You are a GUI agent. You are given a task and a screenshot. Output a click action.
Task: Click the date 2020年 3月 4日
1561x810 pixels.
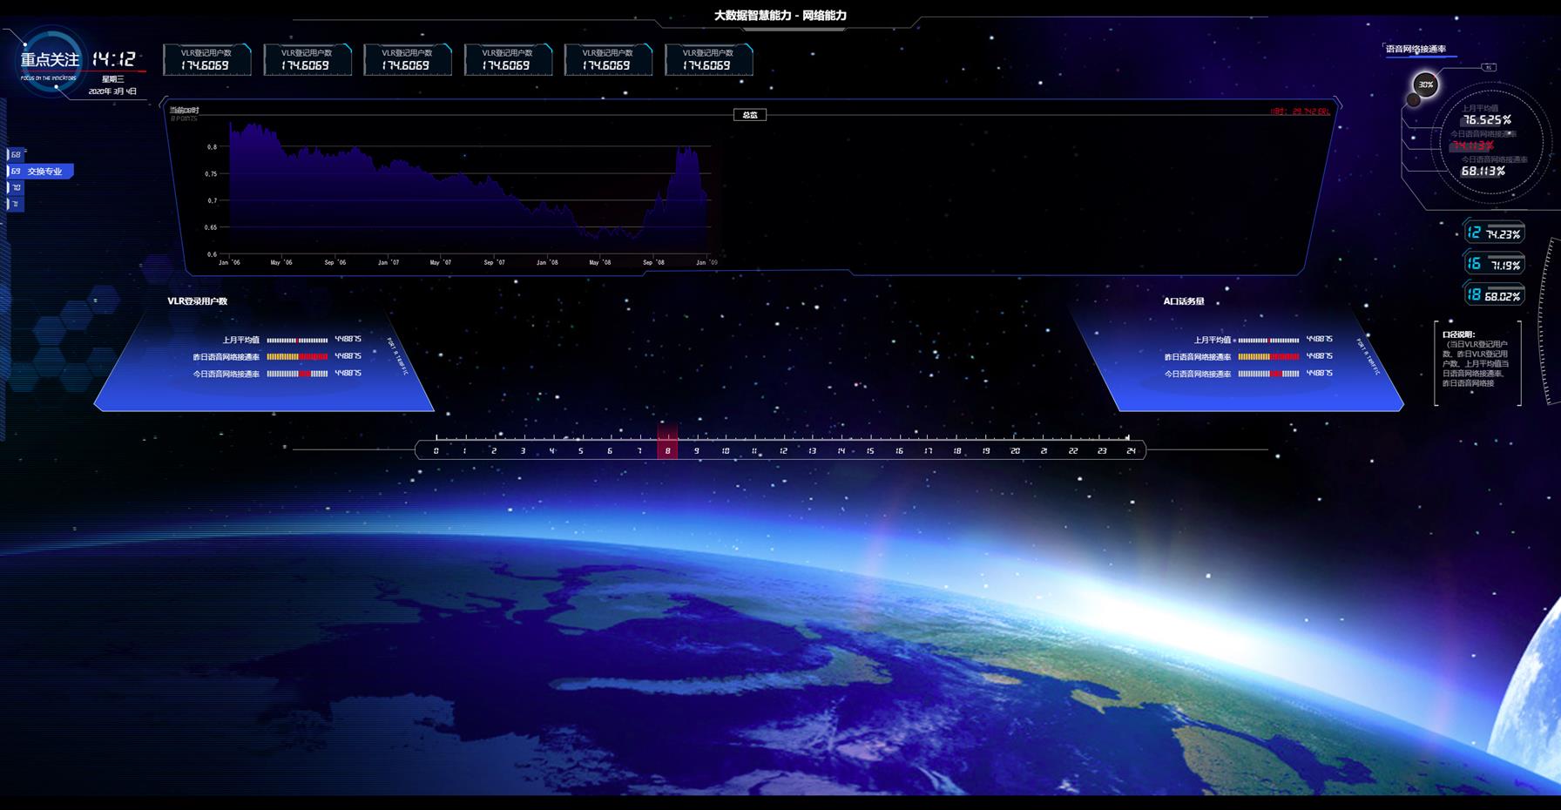[x=112, y=91]
